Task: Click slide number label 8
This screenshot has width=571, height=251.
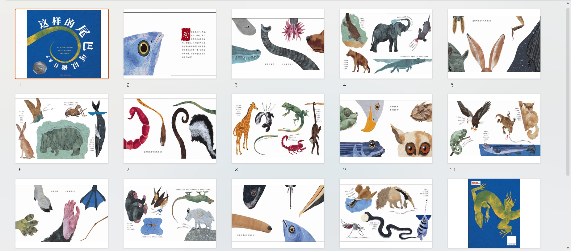Action: click(236, 169)
